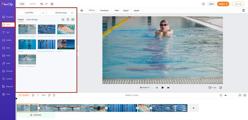Image resolution: width=248 pixels, height=120 pixels.
Task: Delete selected clip with top-right trash icon
Action: click(x=244, y=10)
